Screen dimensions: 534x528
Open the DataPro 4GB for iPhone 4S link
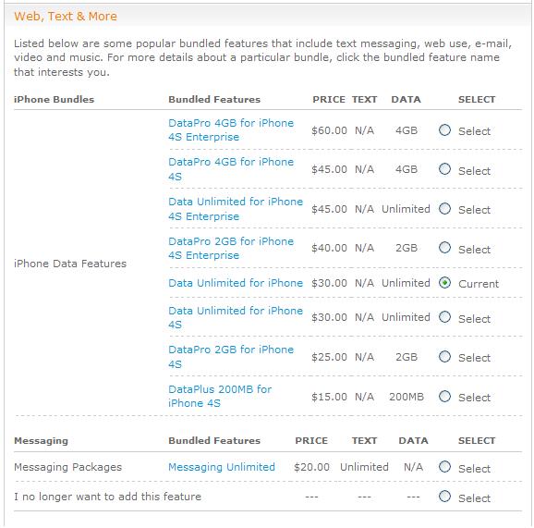231,169
